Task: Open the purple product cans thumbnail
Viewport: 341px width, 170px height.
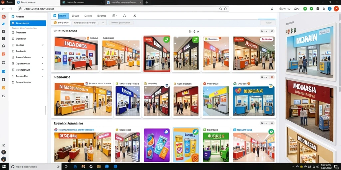Action: point(157,145)
